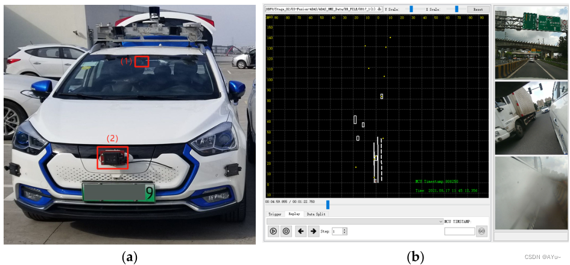The width and height of the screenshot is (570, 265).
Task: Click the X Scale slider handle
Action: (x=456, y=9)
